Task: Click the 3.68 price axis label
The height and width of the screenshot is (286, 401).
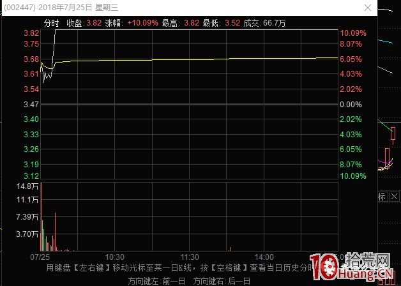Action: tap(31, 59)
